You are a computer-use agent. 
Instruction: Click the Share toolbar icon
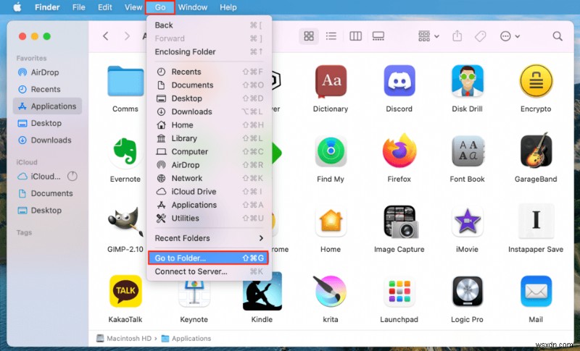coord(457,36)
